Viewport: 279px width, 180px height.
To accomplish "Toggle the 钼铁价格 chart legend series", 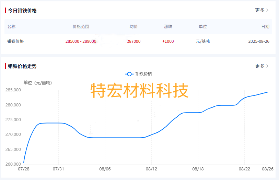I will tap(138, 74).
